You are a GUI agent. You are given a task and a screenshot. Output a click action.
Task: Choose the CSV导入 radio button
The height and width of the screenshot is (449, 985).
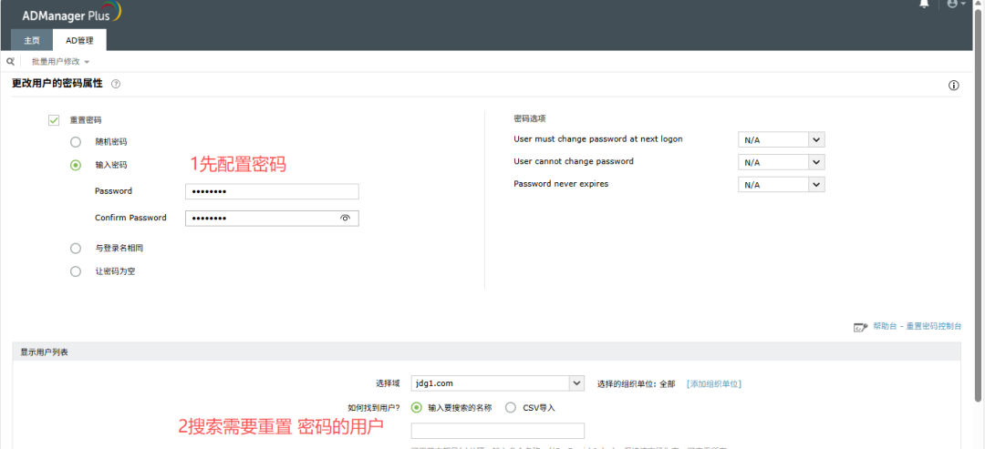(510, 408)
